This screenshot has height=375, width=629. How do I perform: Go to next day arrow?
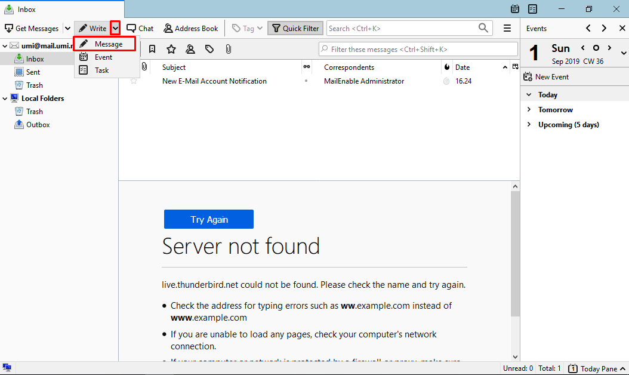point(610,48)
